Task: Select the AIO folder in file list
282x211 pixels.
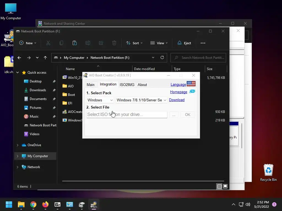Action: tap(68, 86)
